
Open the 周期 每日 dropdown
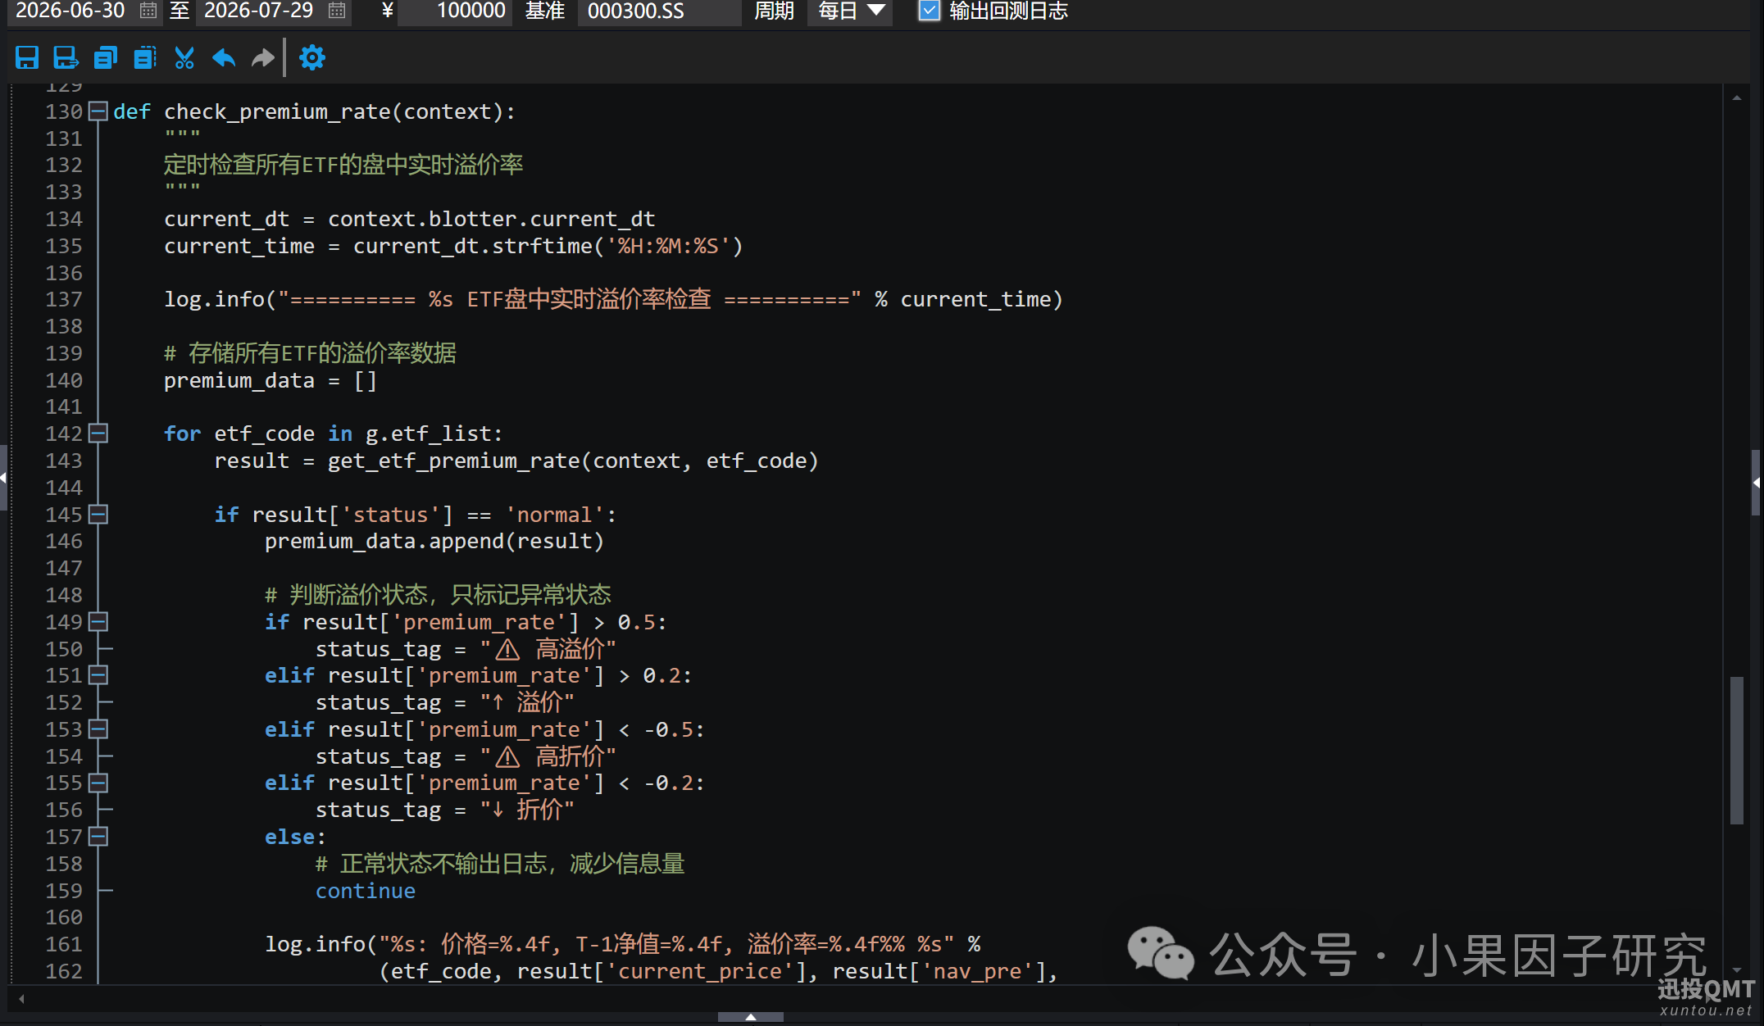(850, 11)
